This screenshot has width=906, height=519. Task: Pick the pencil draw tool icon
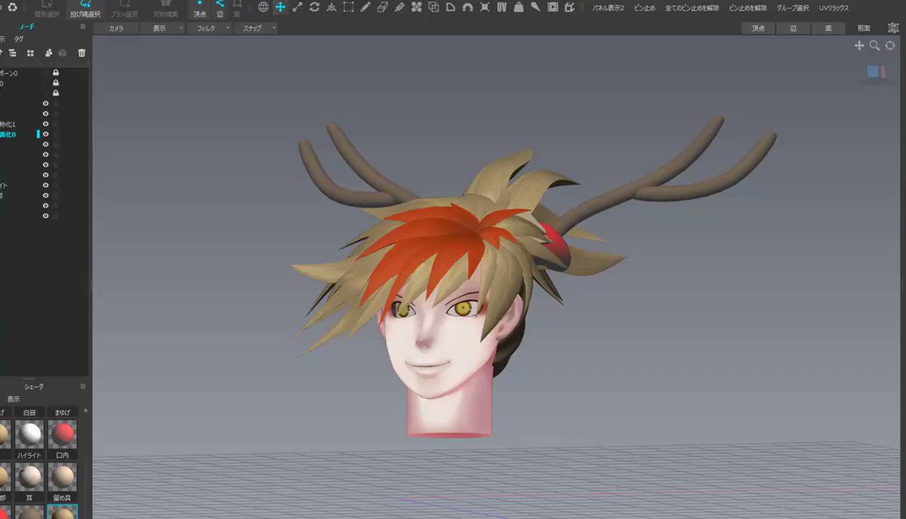pyautogui.click(x=365, y=7)
